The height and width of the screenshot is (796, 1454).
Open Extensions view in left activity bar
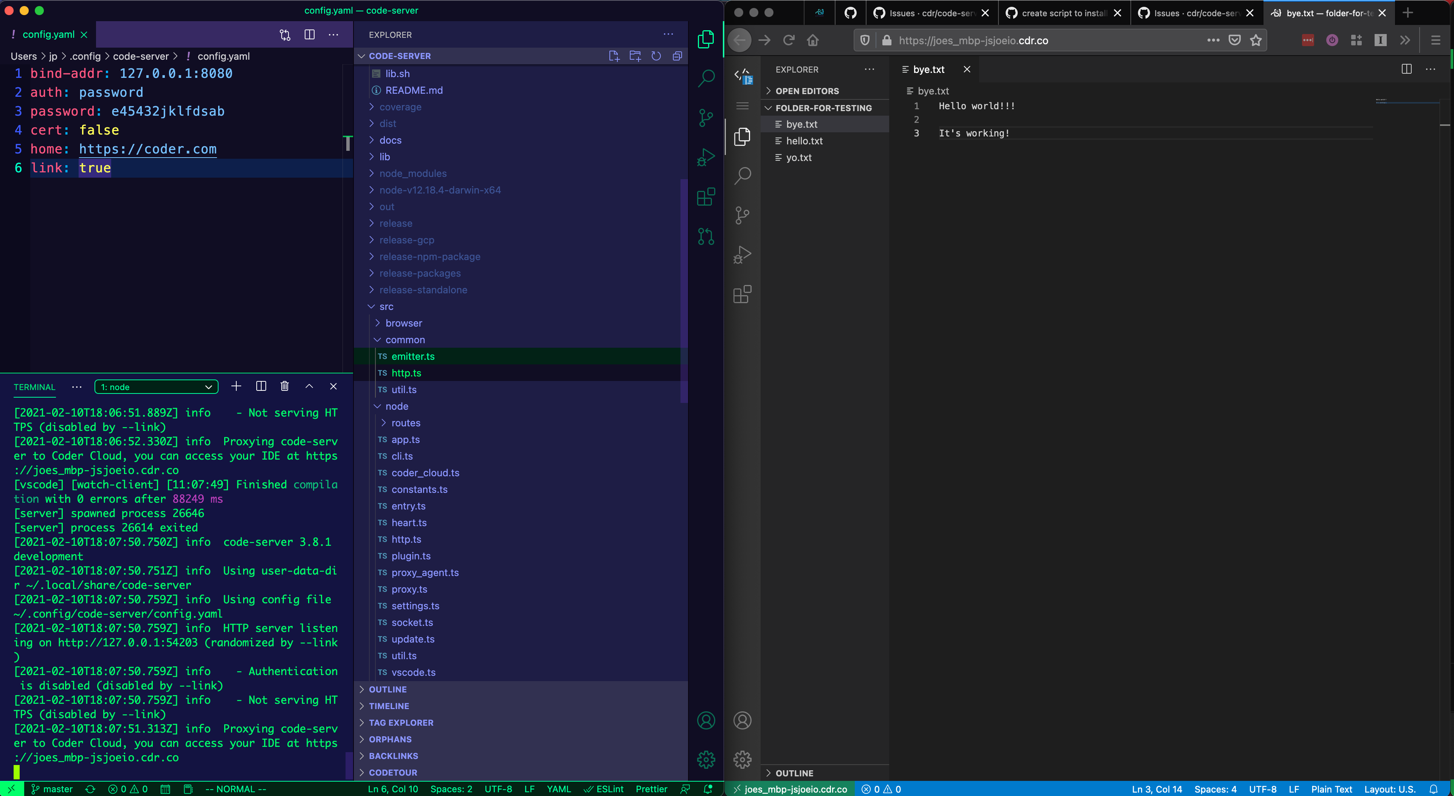pyautogui.click(x=705, y=197)
